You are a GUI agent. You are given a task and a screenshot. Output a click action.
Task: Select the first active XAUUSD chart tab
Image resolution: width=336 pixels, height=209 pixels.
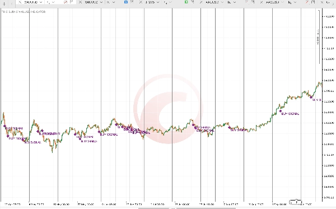31,2
